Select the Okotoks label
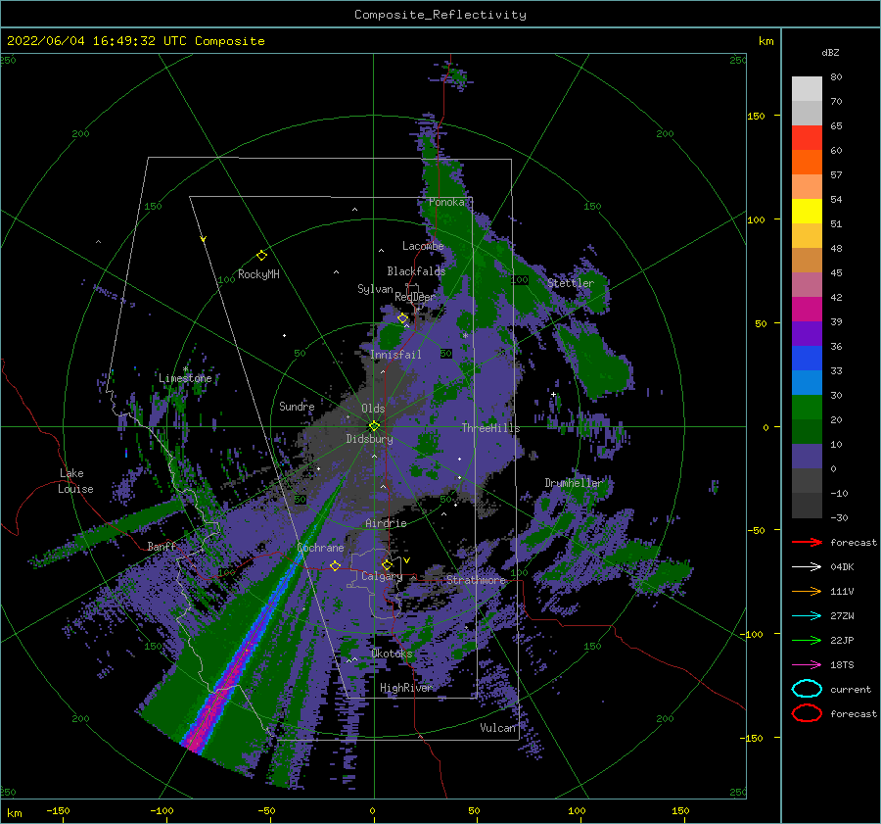The image size is (881, 824). [392, 653]
